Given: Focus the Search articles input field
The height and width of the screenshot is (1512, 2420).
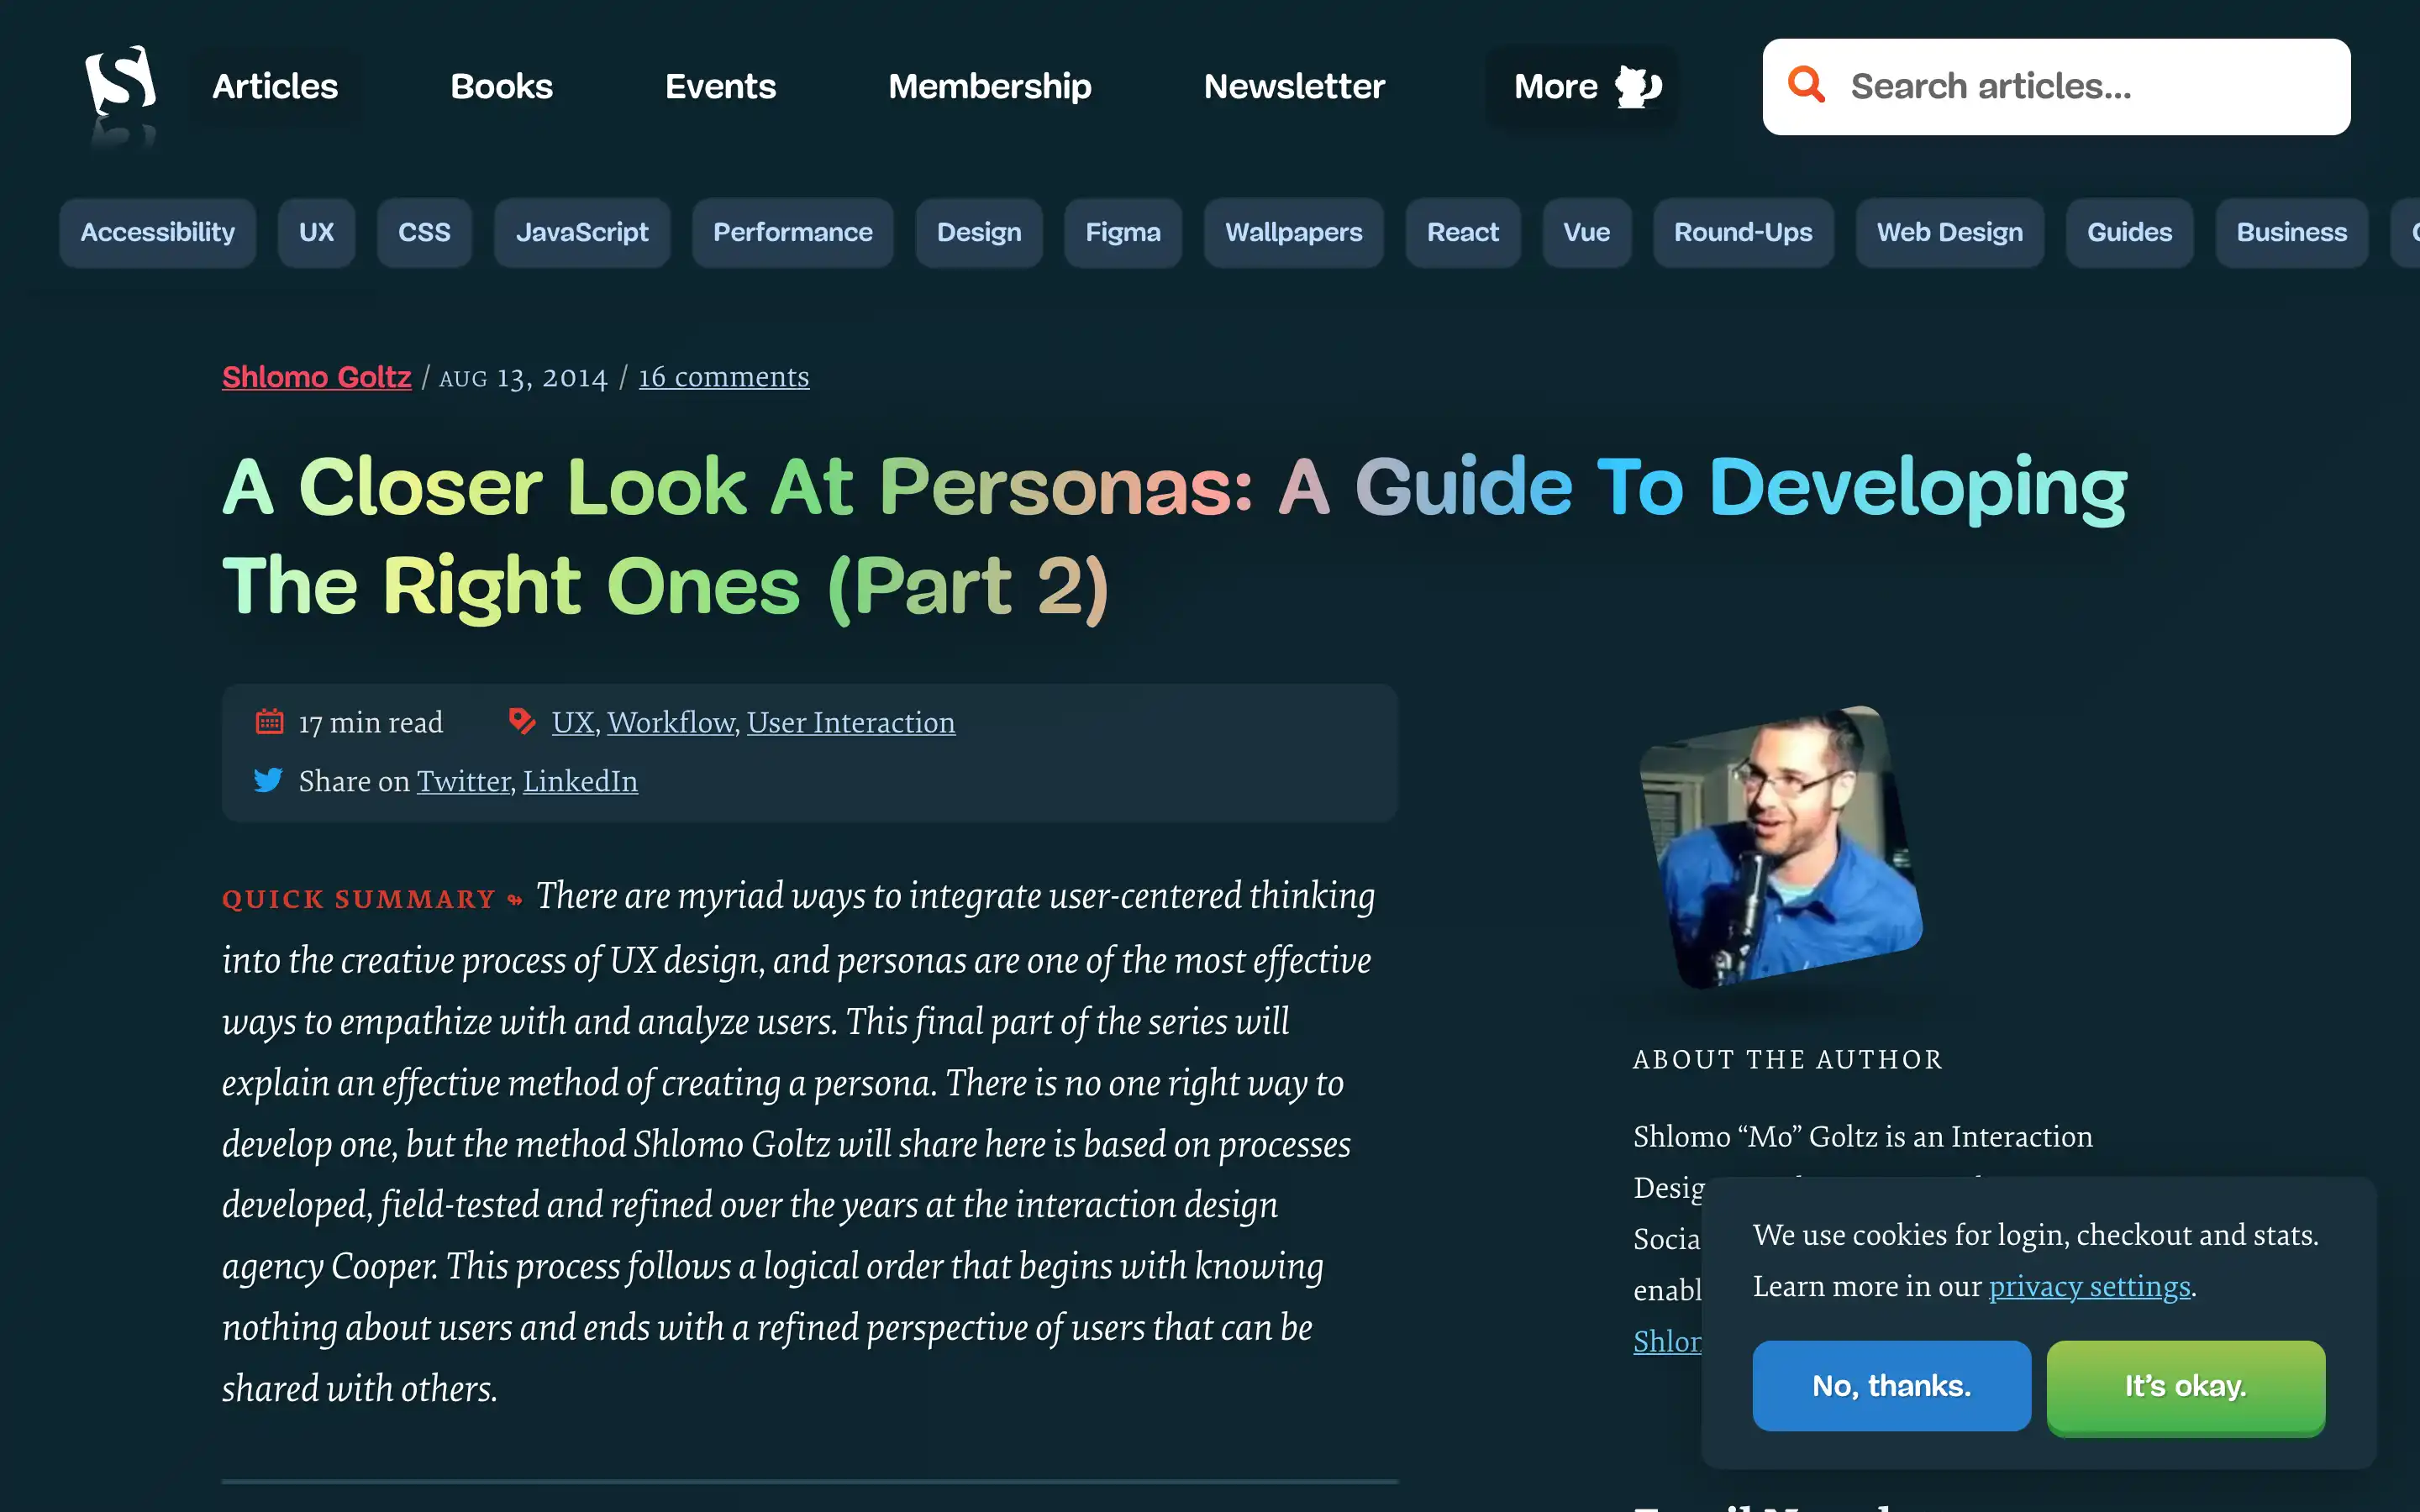Looking at the screenshot, I should [2056, 87].
